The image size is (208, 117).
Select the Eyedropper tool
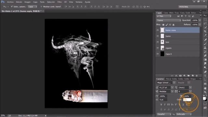click(205, 35)
